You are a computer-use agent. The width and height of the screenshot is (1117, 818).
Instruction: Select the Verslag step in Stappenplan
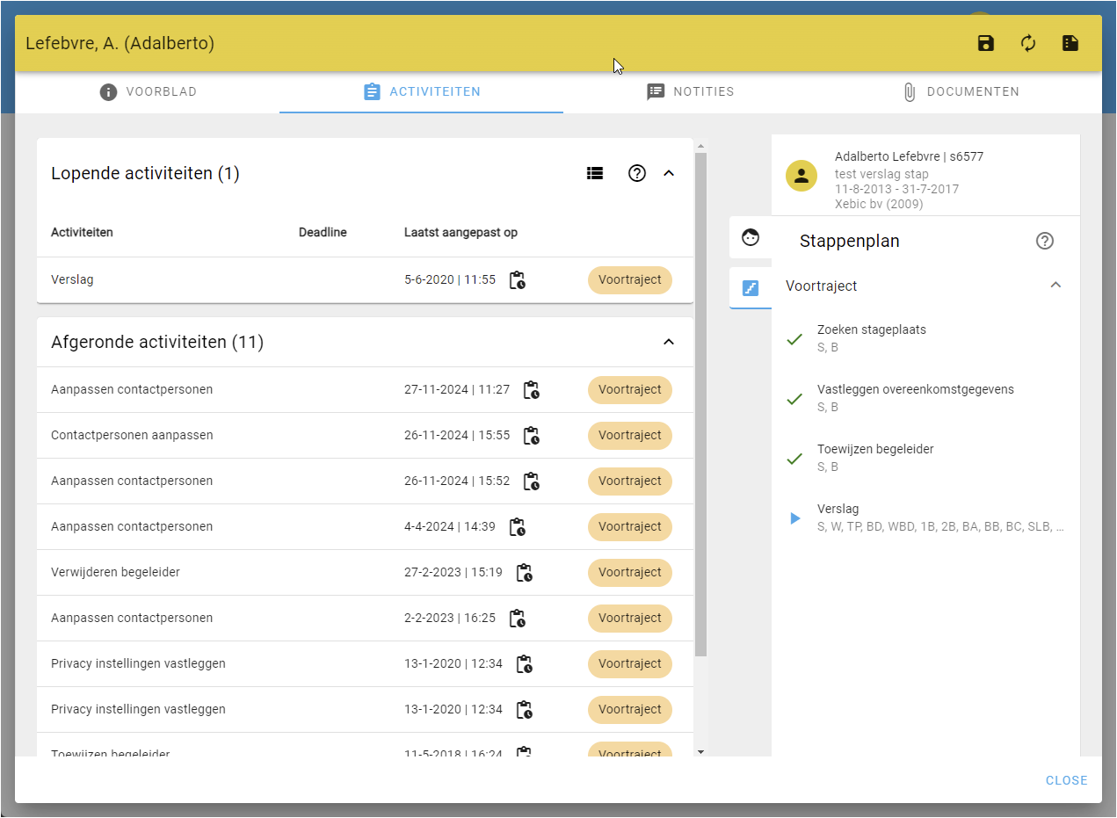point(925,518)
